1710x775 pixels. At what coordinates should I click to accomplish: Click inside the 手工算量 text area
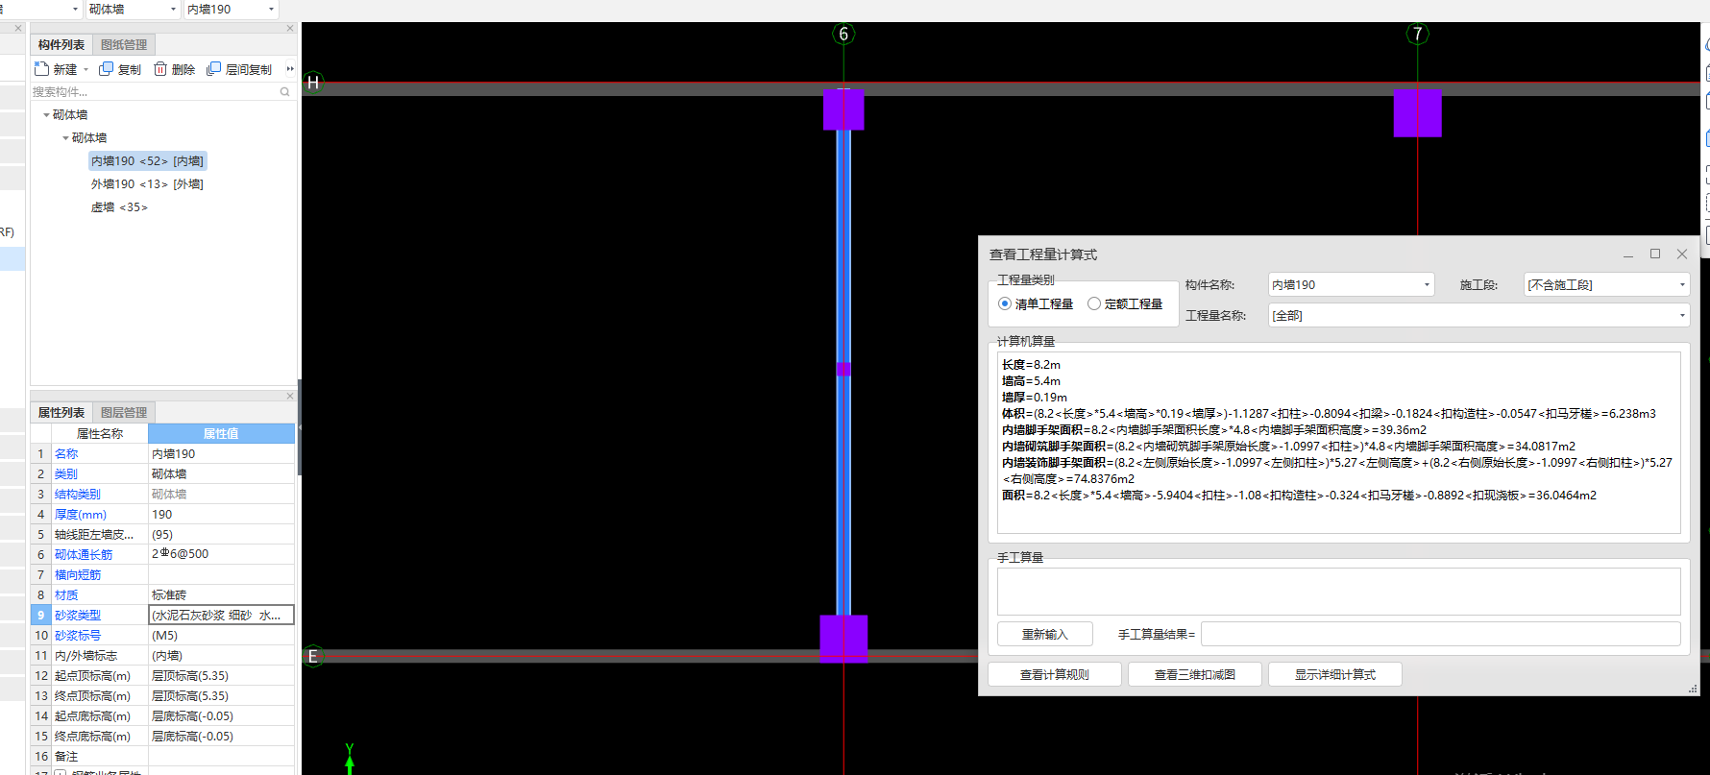coord(1338,592)
